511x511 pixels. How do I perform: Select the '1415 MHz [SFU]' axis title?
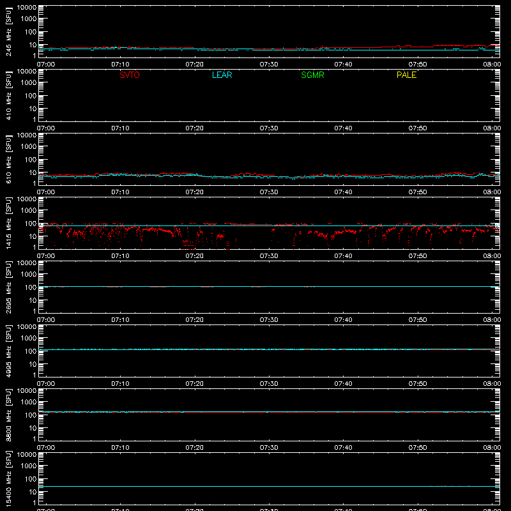[9, 223]
